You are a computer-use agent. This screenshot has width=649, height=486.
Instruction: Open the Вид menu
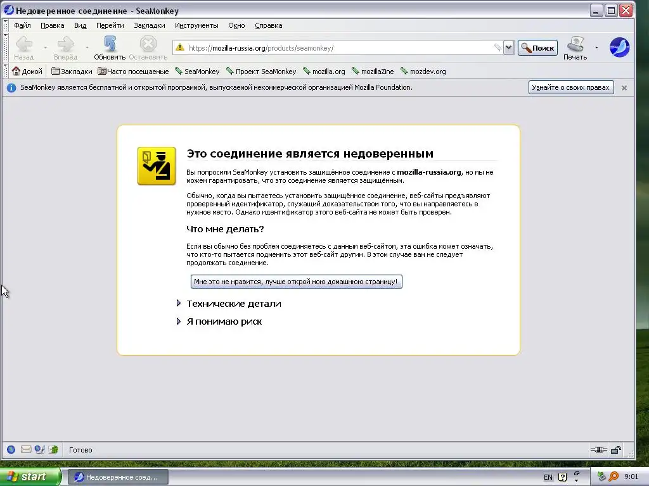coord(80,25)
